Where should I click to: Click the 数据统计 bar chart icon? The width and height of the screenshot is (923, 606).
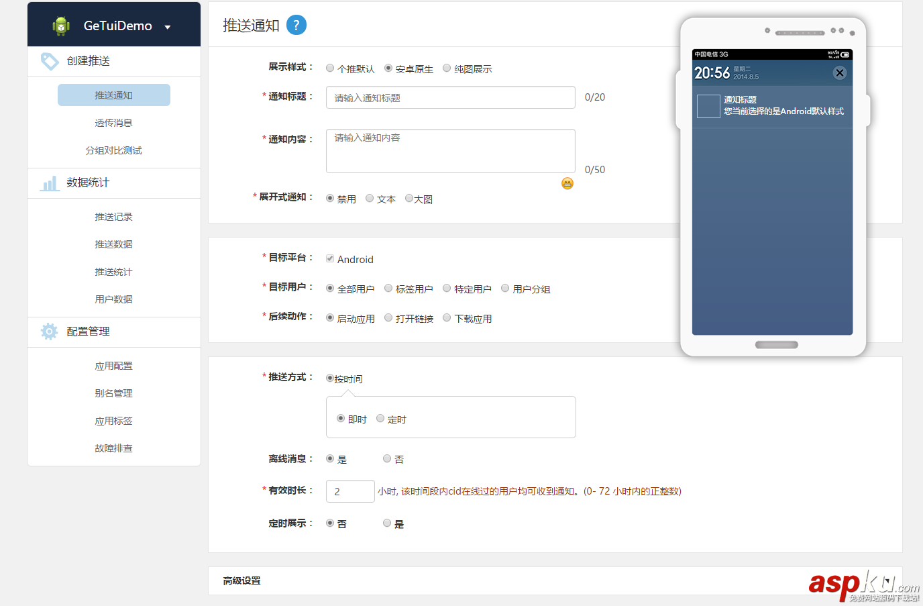pyautogui.click(x=49, y=183)
